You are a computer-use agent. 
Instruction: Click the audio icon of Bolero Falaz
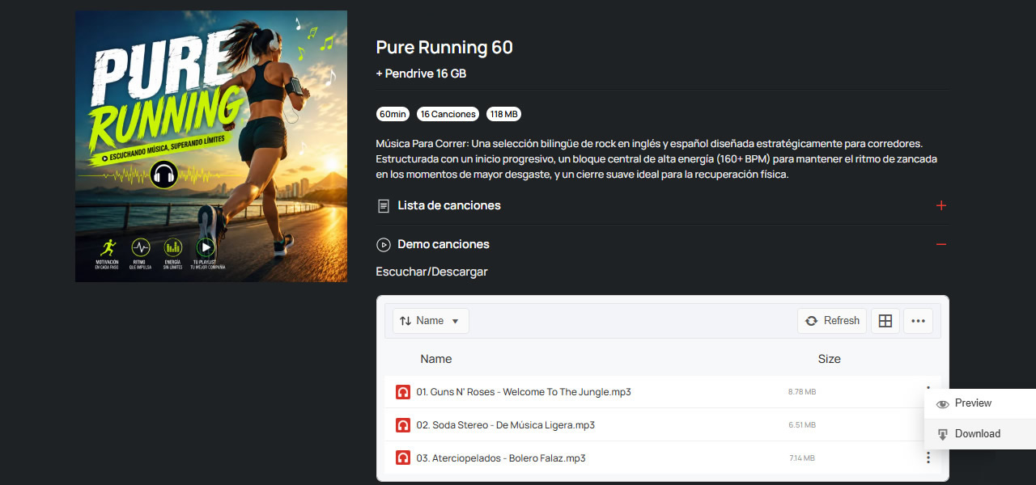click(x=403, y=458)
